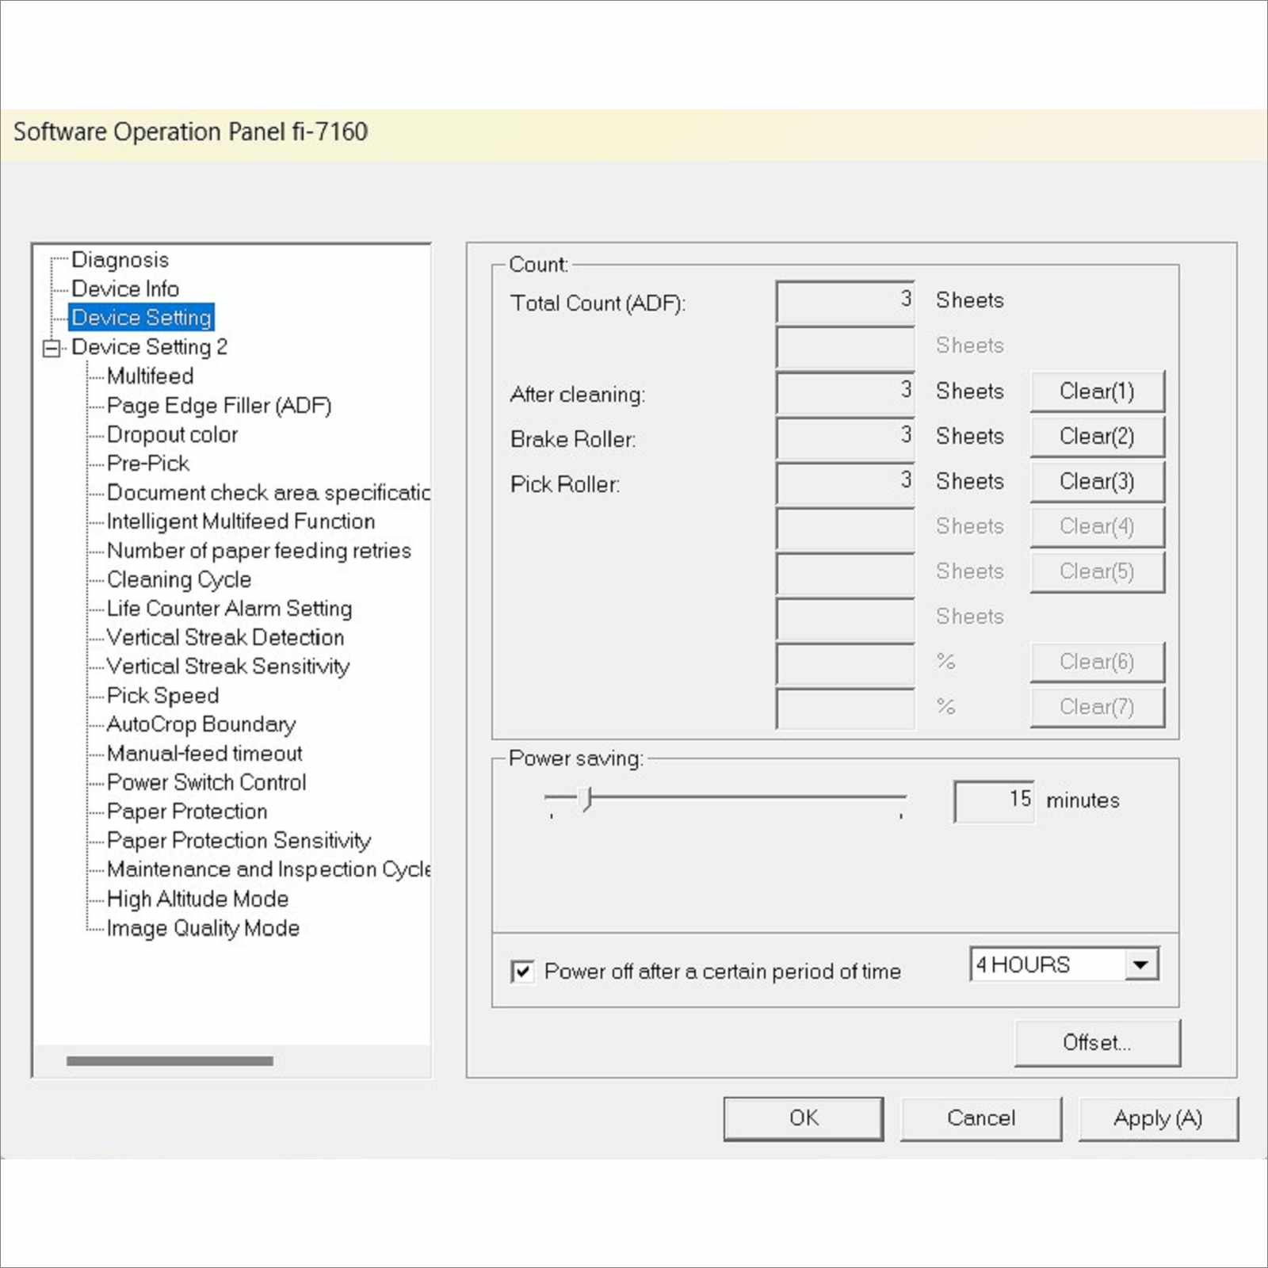Screen dimensions: 1268x1268
Task: Uncheck Power off after a certain period
Action: (x=522, y=971)
